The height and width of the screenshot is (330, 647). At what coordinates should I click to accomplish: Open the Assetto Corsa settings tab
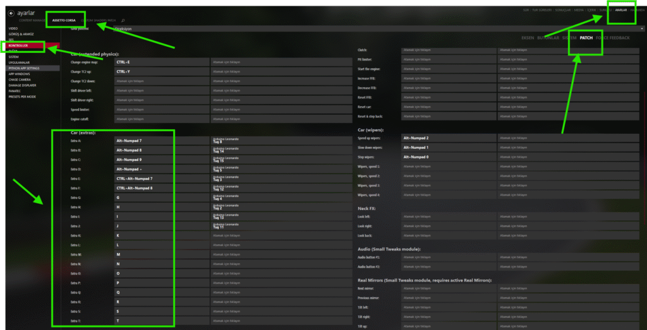[64, 20]
